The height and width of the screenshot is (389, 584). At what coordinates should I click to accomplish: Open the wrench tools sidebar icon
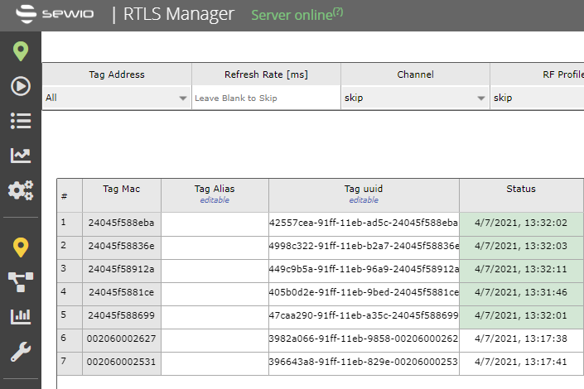20,352
